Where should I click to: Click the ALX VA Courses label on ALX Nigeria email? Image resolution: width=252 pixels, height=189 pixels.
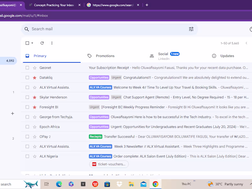coord(100,156)
